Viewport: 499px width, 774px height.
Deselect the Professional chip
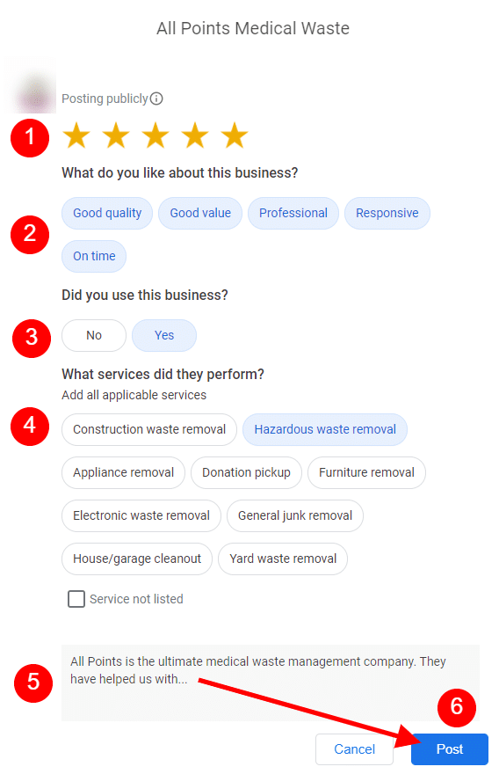click(293, 213)
